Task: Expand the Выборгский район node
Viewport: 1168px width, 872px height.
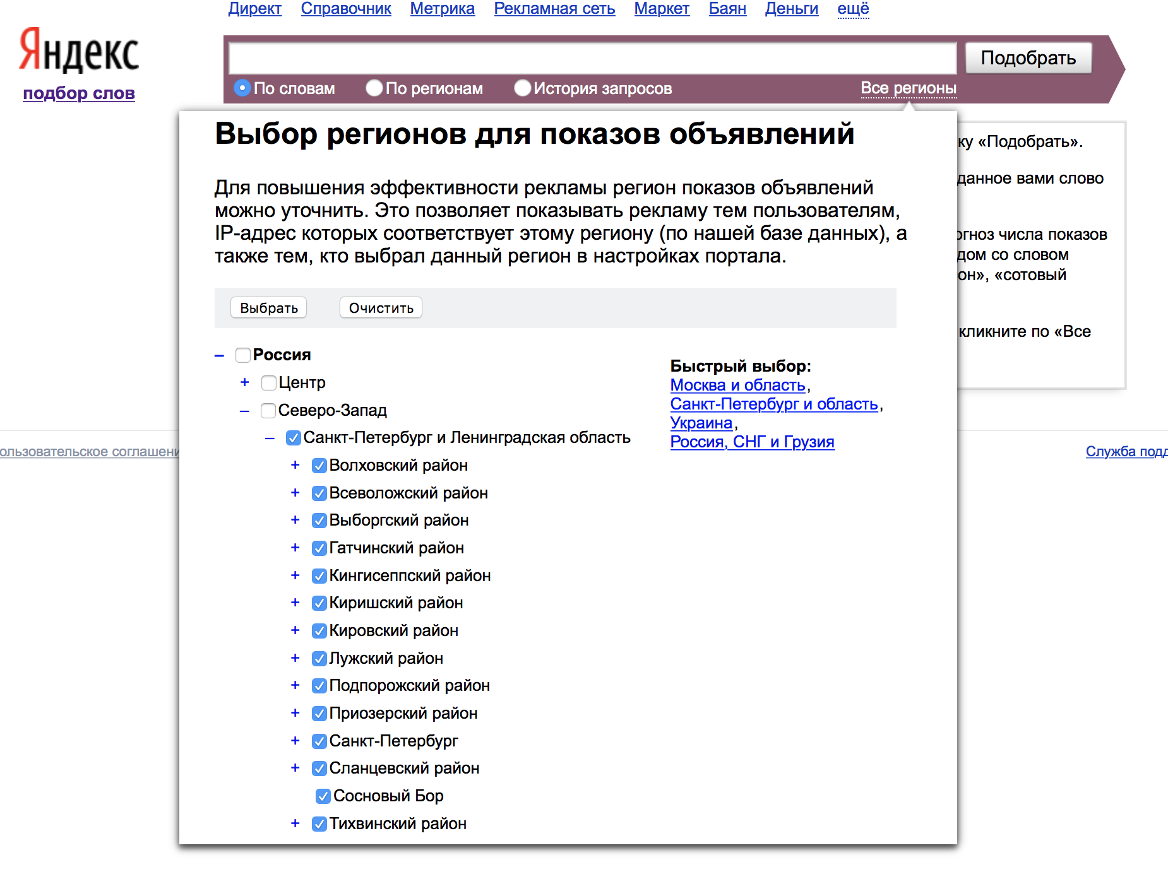Action: [295, 520]
